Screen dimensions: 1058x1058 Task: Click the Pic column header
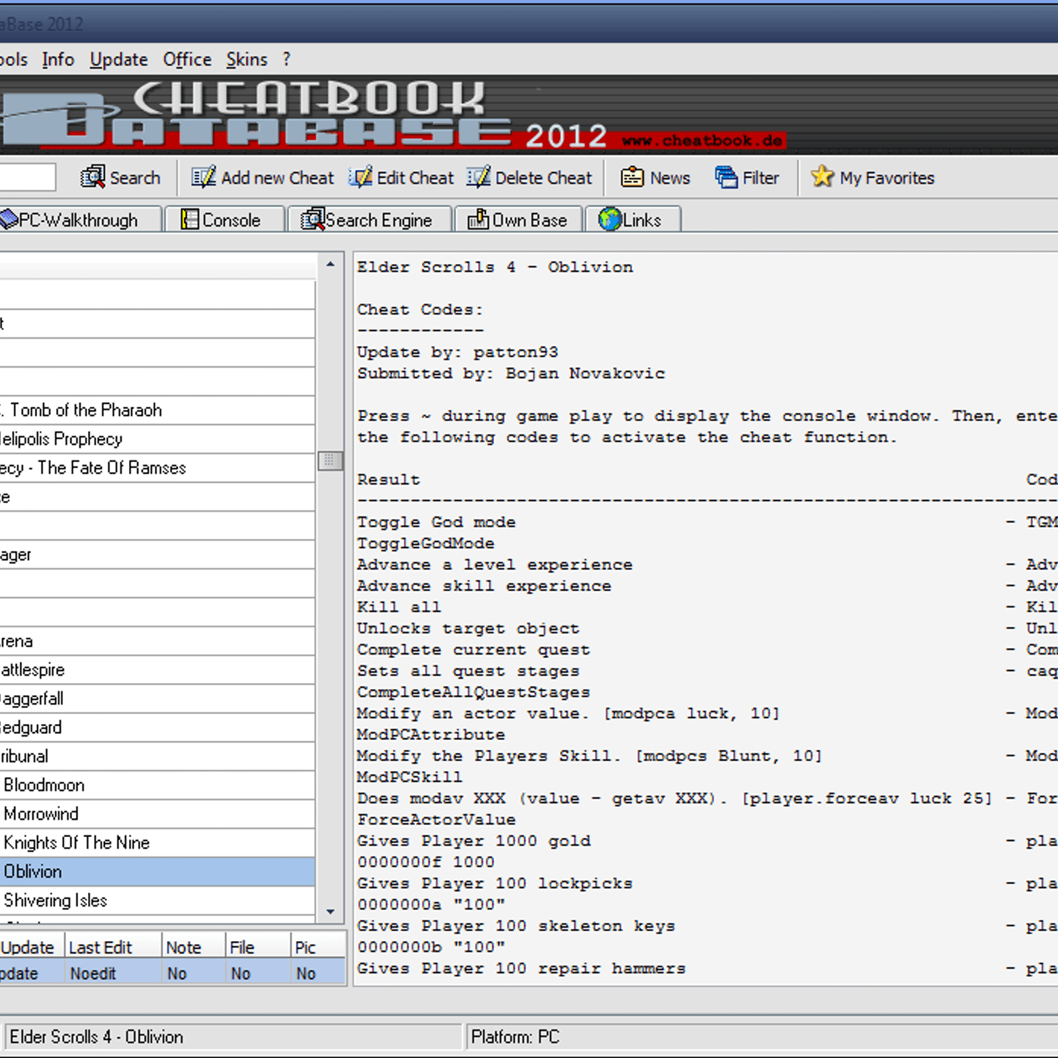[x=318, y=947]
